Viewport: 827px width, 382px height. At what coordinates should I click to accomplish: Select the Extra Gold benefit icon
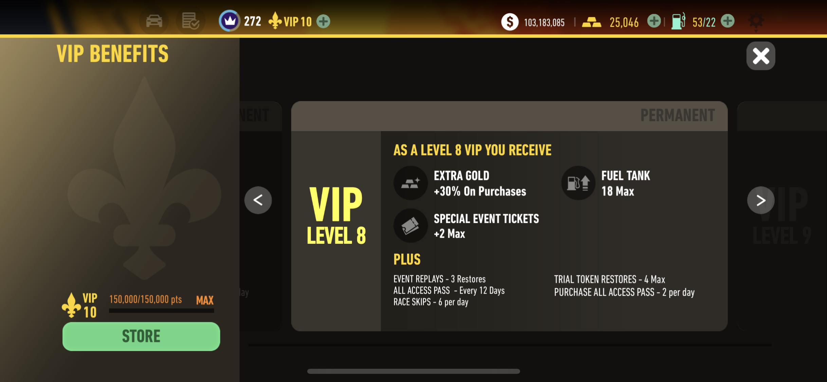tap(411, 183)
